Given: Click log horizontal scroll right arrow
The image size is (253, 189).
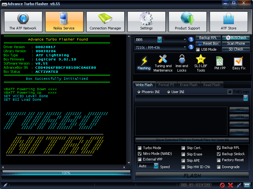Looking at the screenshot, I should [124, 167].
